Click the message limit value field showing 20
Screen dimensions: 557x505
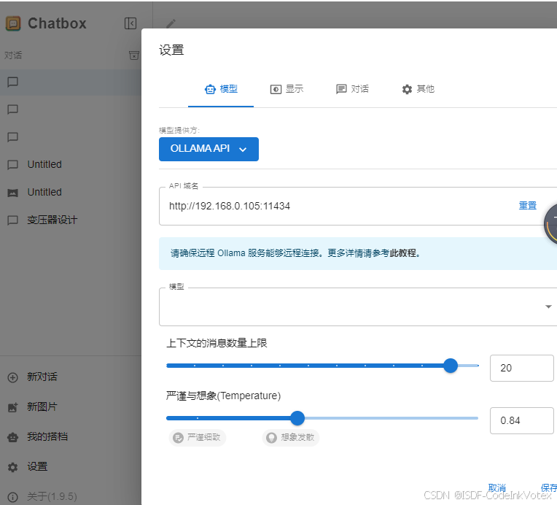coord(521,368)
